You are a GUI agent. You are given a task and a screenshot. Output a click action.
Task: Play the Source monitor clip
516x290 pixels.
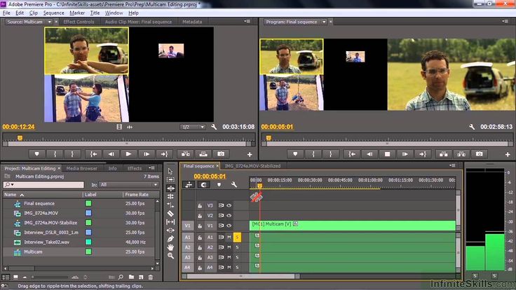tap(128, 153)
